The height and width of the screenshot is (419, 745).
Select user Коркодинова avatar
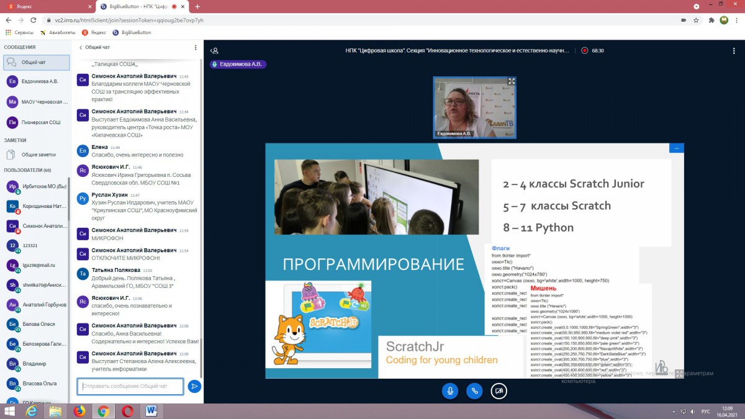pyautogui.click(x=12, y=206)
